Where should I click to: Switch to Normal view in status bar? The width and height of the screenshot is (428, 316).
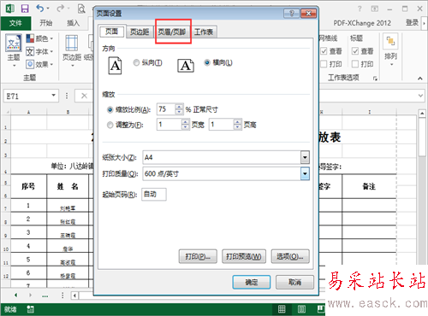pyautogui.click(x=282, y=309)
